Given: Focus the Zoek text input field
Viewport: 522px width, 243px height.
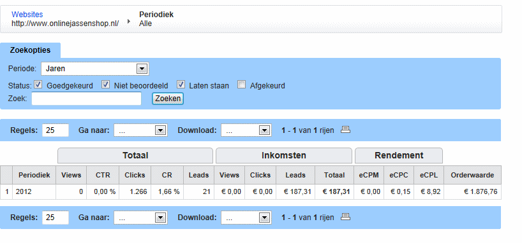Looking at the screenshot, I should click(87, 99).
